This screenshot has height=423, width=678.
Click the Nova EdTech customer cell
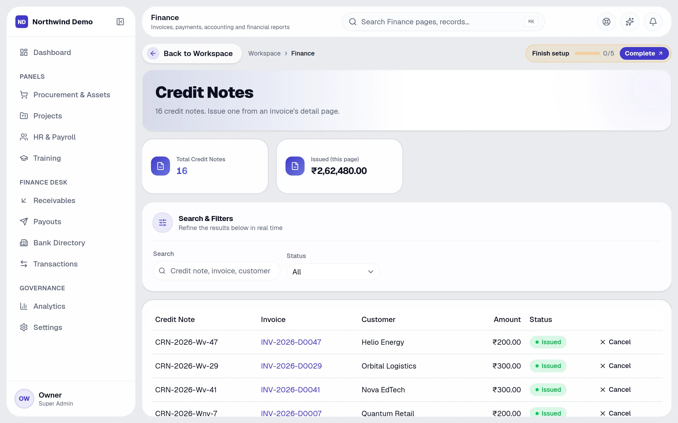click(383, 390)
